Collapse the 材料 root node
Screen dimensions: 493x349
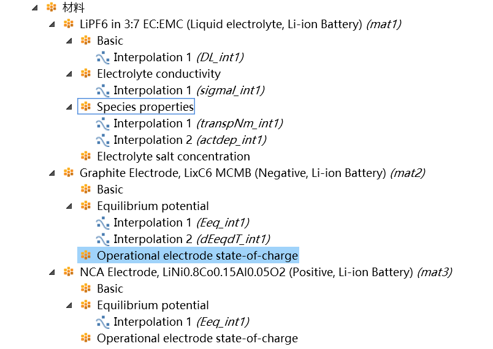[34, 8]
